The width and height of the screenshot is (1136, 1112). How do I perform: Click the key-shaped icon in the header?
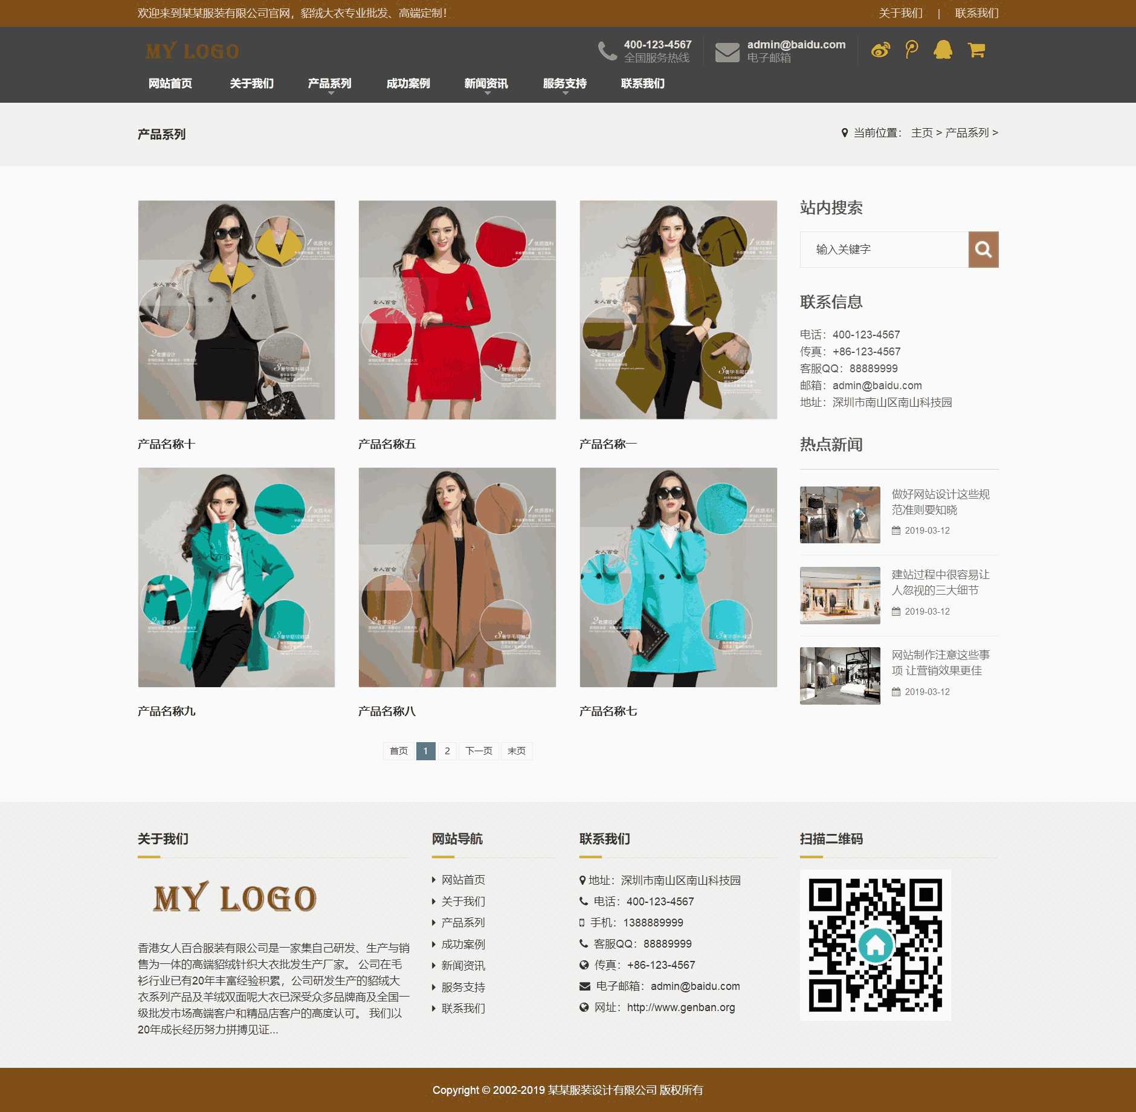pyautogui.click(x=912, y=50)
